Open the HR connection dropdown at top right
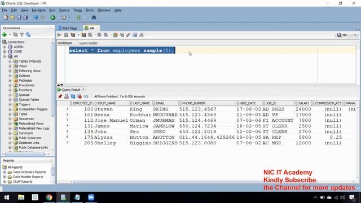This screenshot has width=361, height=203. [355, 35]
